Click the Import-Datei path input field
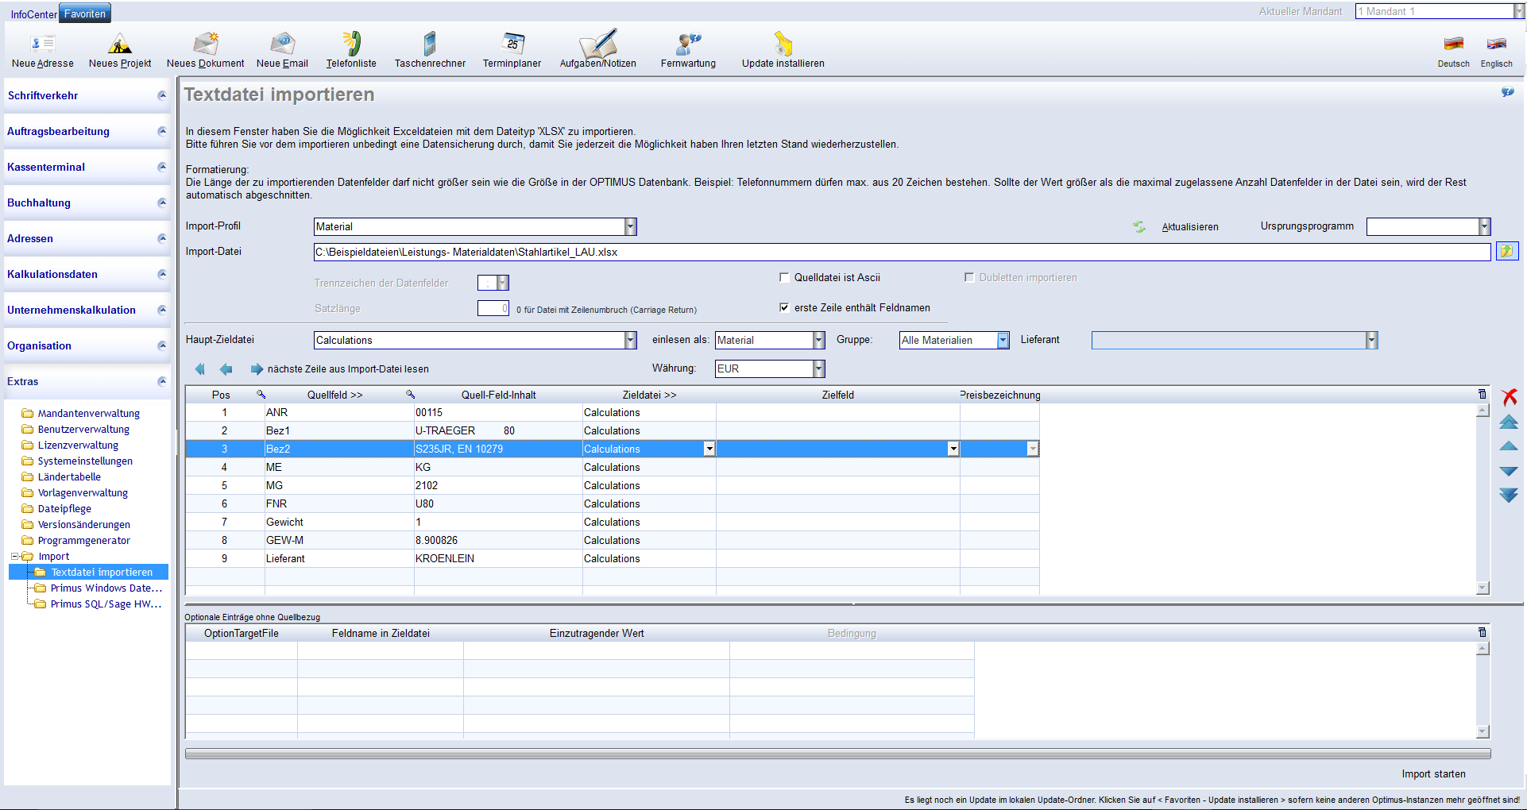This screenshot has height=810, width=1527. point(901,253)
